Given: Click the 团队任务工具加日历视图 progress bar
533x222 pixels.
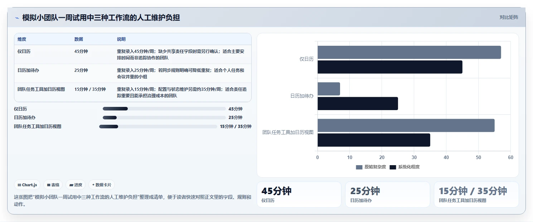Looking at the screenshot, I should point(158,126).
